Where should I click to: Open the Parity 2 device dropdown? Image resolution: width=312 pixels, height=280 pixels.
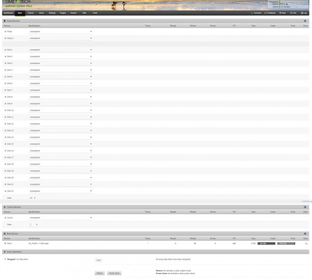click(60, 38)
